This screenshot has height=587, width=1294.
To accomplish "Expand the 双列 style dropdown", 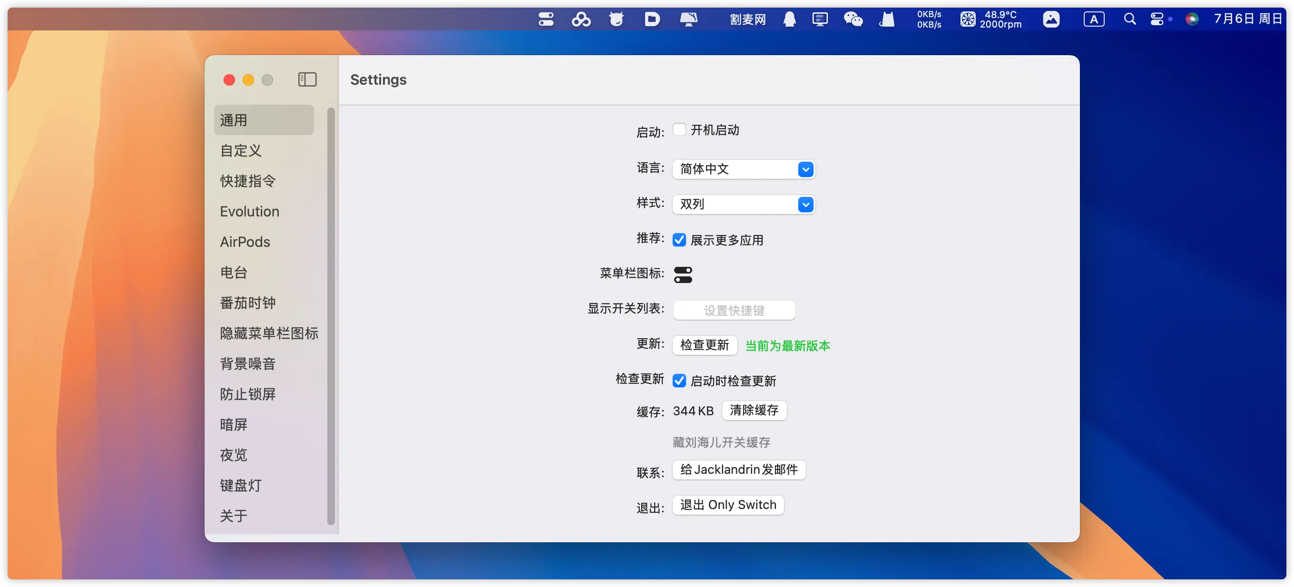I will click(x=744, y=205).
